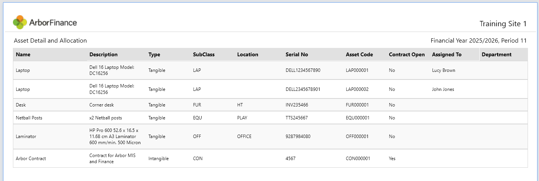The image size is (539, 181).
Task: Click the Description column header
Action: [103, 54]
